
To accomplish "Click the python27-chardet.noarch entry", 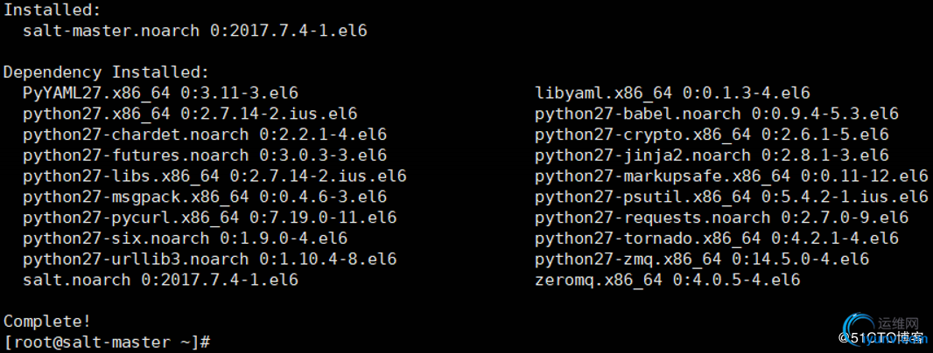I will pyautogui.click(x=205, y=135).
